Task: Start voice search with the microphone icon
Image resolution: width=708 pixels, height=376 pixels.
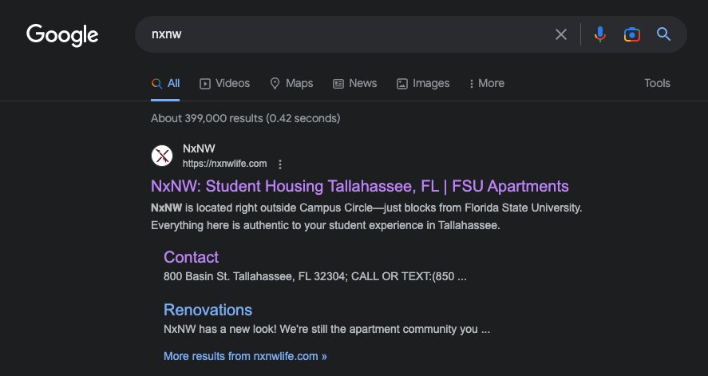Action: pos(599,34)
